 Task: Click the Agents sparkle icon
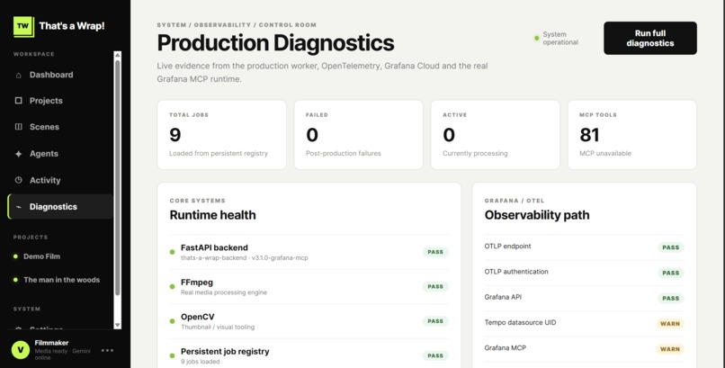point(19,154)
